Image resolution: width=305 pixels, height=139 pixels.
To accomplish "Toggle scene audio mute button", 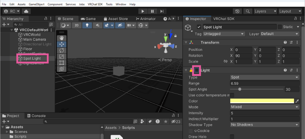I will pyautogui.click(x=98, y=25).
